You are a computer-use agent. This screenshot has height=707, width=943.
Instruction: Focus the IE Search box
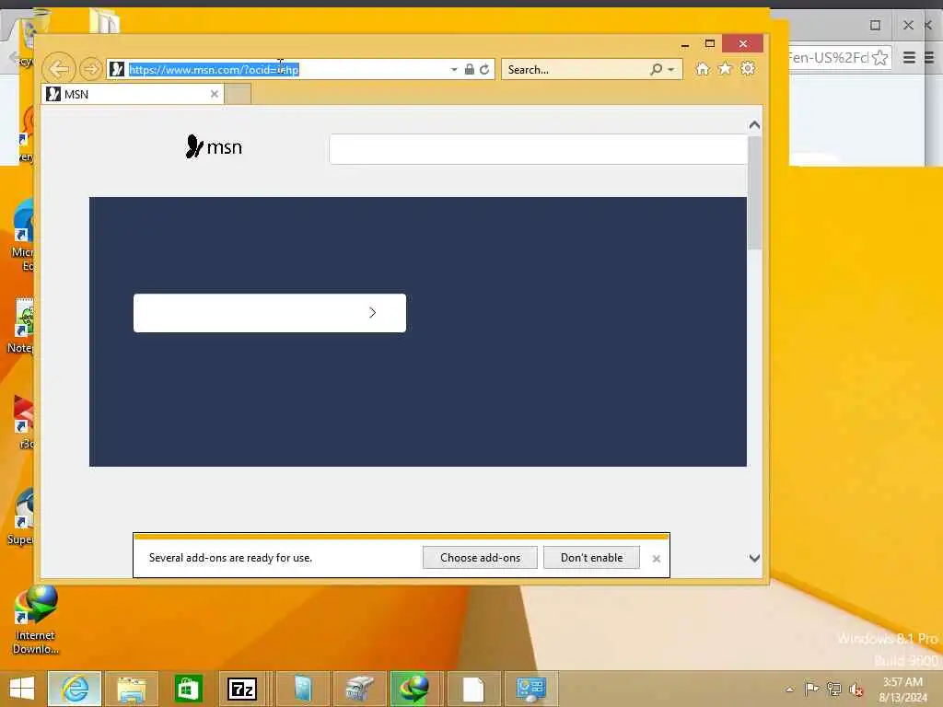click(576, 70)
